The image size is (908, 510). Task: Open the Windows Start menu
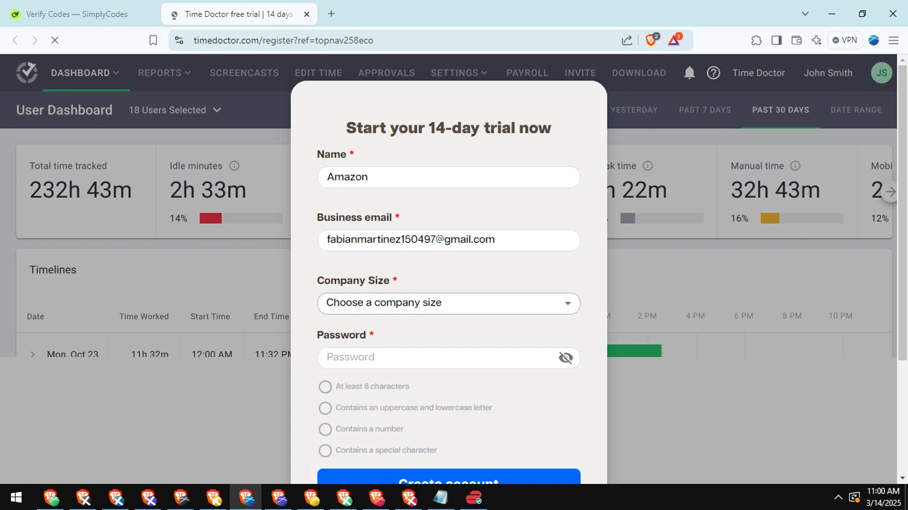point(16,497)
